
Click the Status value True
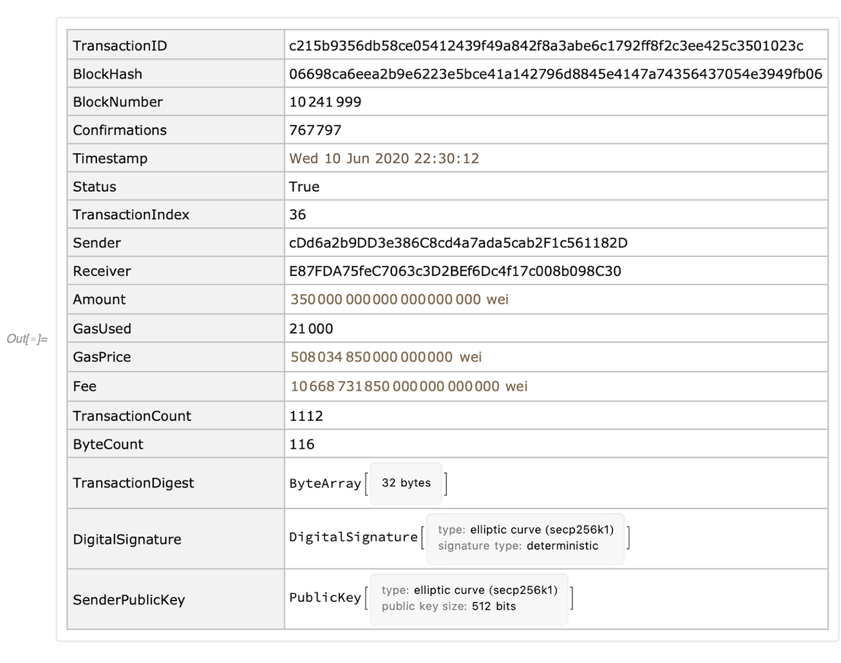point(305,187)
